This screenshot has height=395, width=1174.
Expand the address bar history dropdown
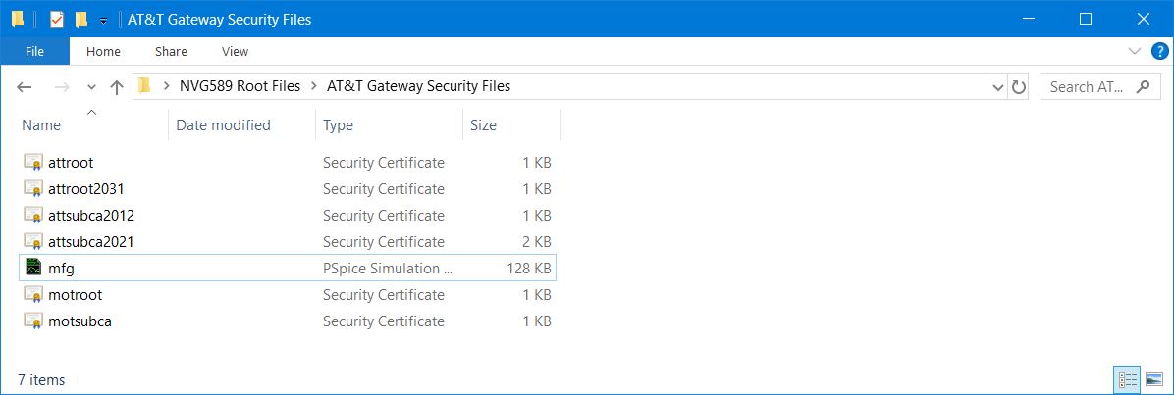click(997, 87)
